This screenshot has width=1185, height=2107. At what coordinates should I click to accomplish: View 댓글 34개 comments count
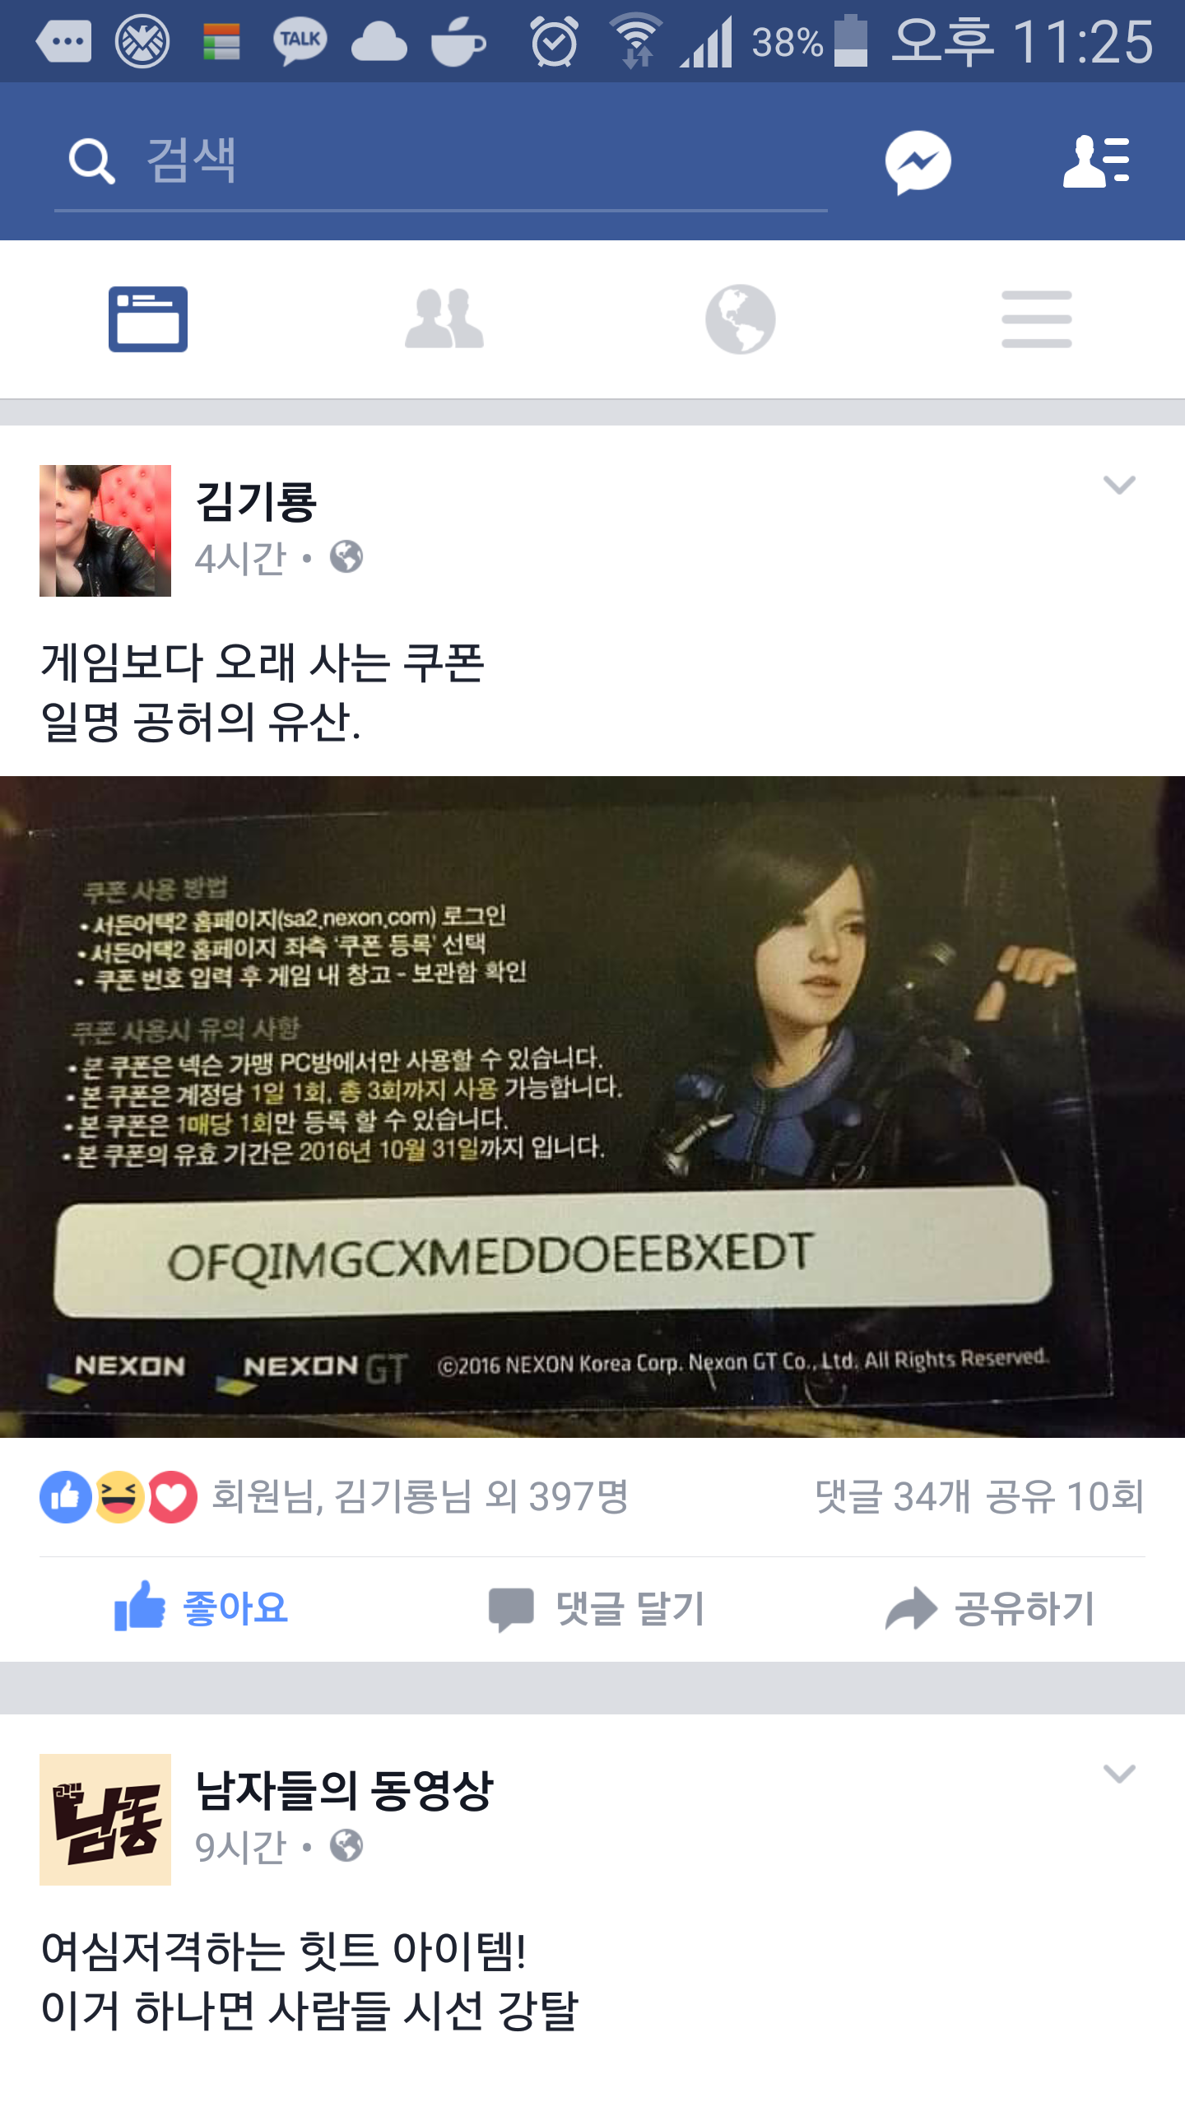pos(893,1496)
